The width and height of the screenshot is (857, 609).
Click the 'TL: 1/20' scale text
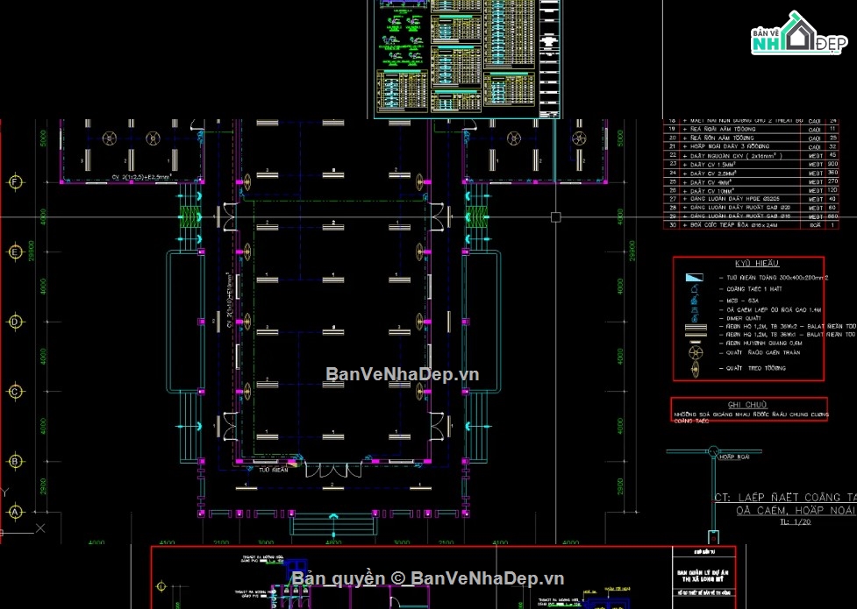pyautogui.click(x=796, y=522)
